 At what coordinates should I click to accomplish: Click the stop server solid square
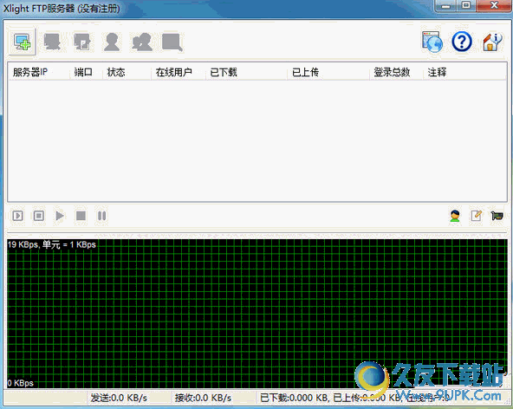[x=81, y=216]
